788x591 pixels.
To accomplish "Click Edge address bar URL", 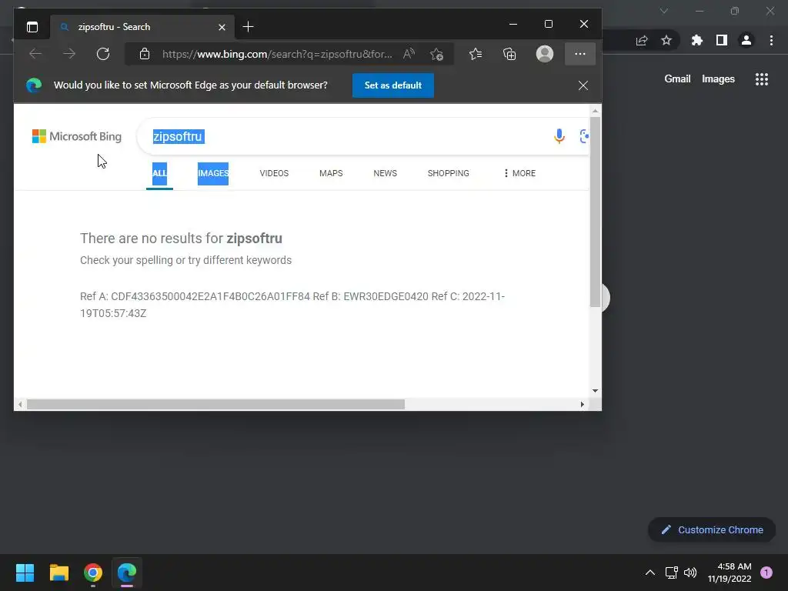I will point(277,54).
